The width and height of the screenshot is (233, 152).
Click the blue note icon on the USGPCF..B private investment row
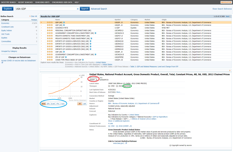(x=91, y=39)
